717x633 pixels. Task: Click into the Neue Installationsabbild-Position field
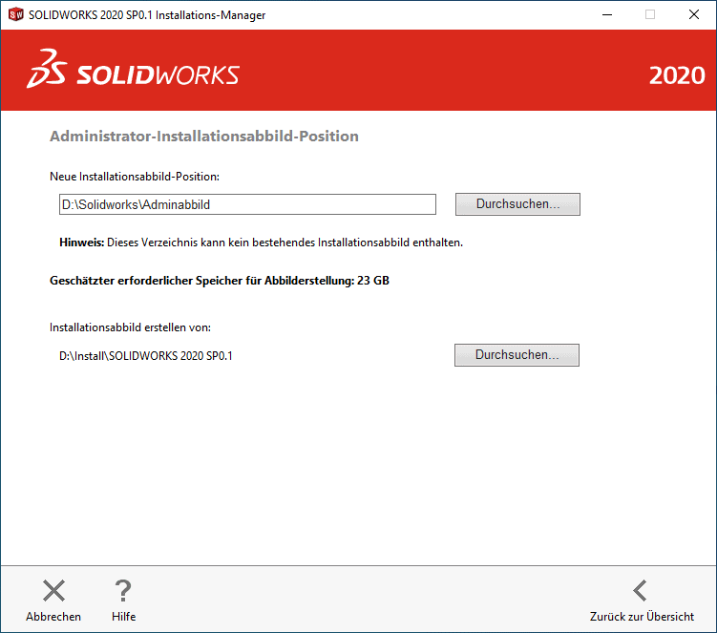click(x=247, y=204)
